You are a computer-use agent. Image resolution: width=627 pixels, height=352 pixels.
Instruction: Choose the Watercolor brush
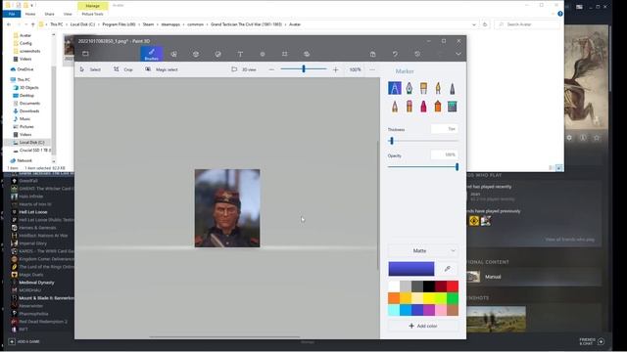(x=438, y=88)
